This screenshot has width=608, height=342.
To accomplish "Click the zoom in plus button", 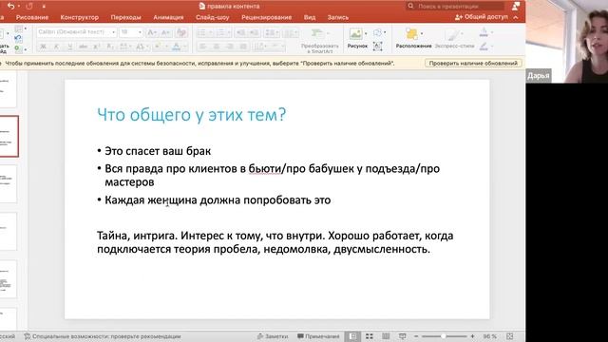I will [472, 336].
